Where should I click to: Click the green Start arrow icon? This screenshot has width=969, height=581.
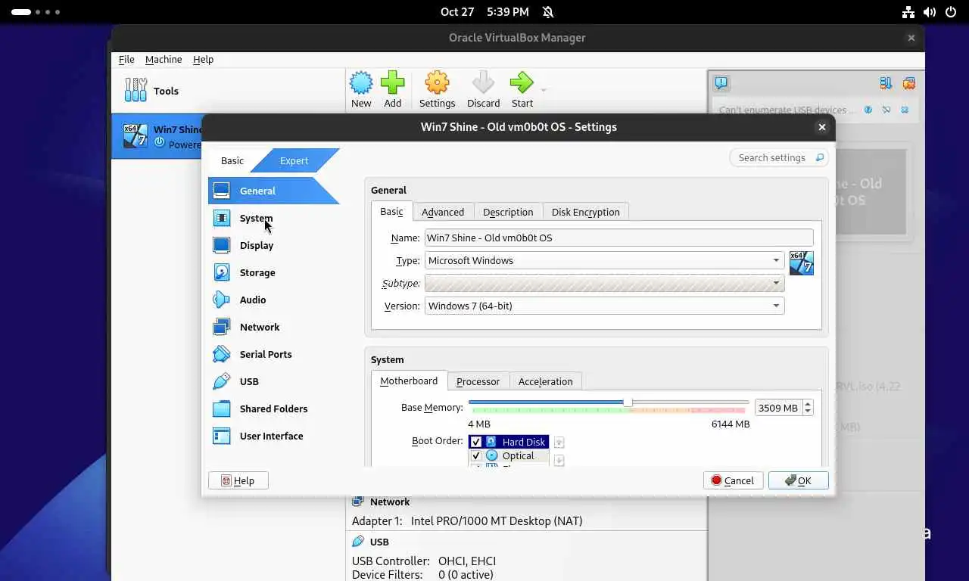[x=522, y=83]
